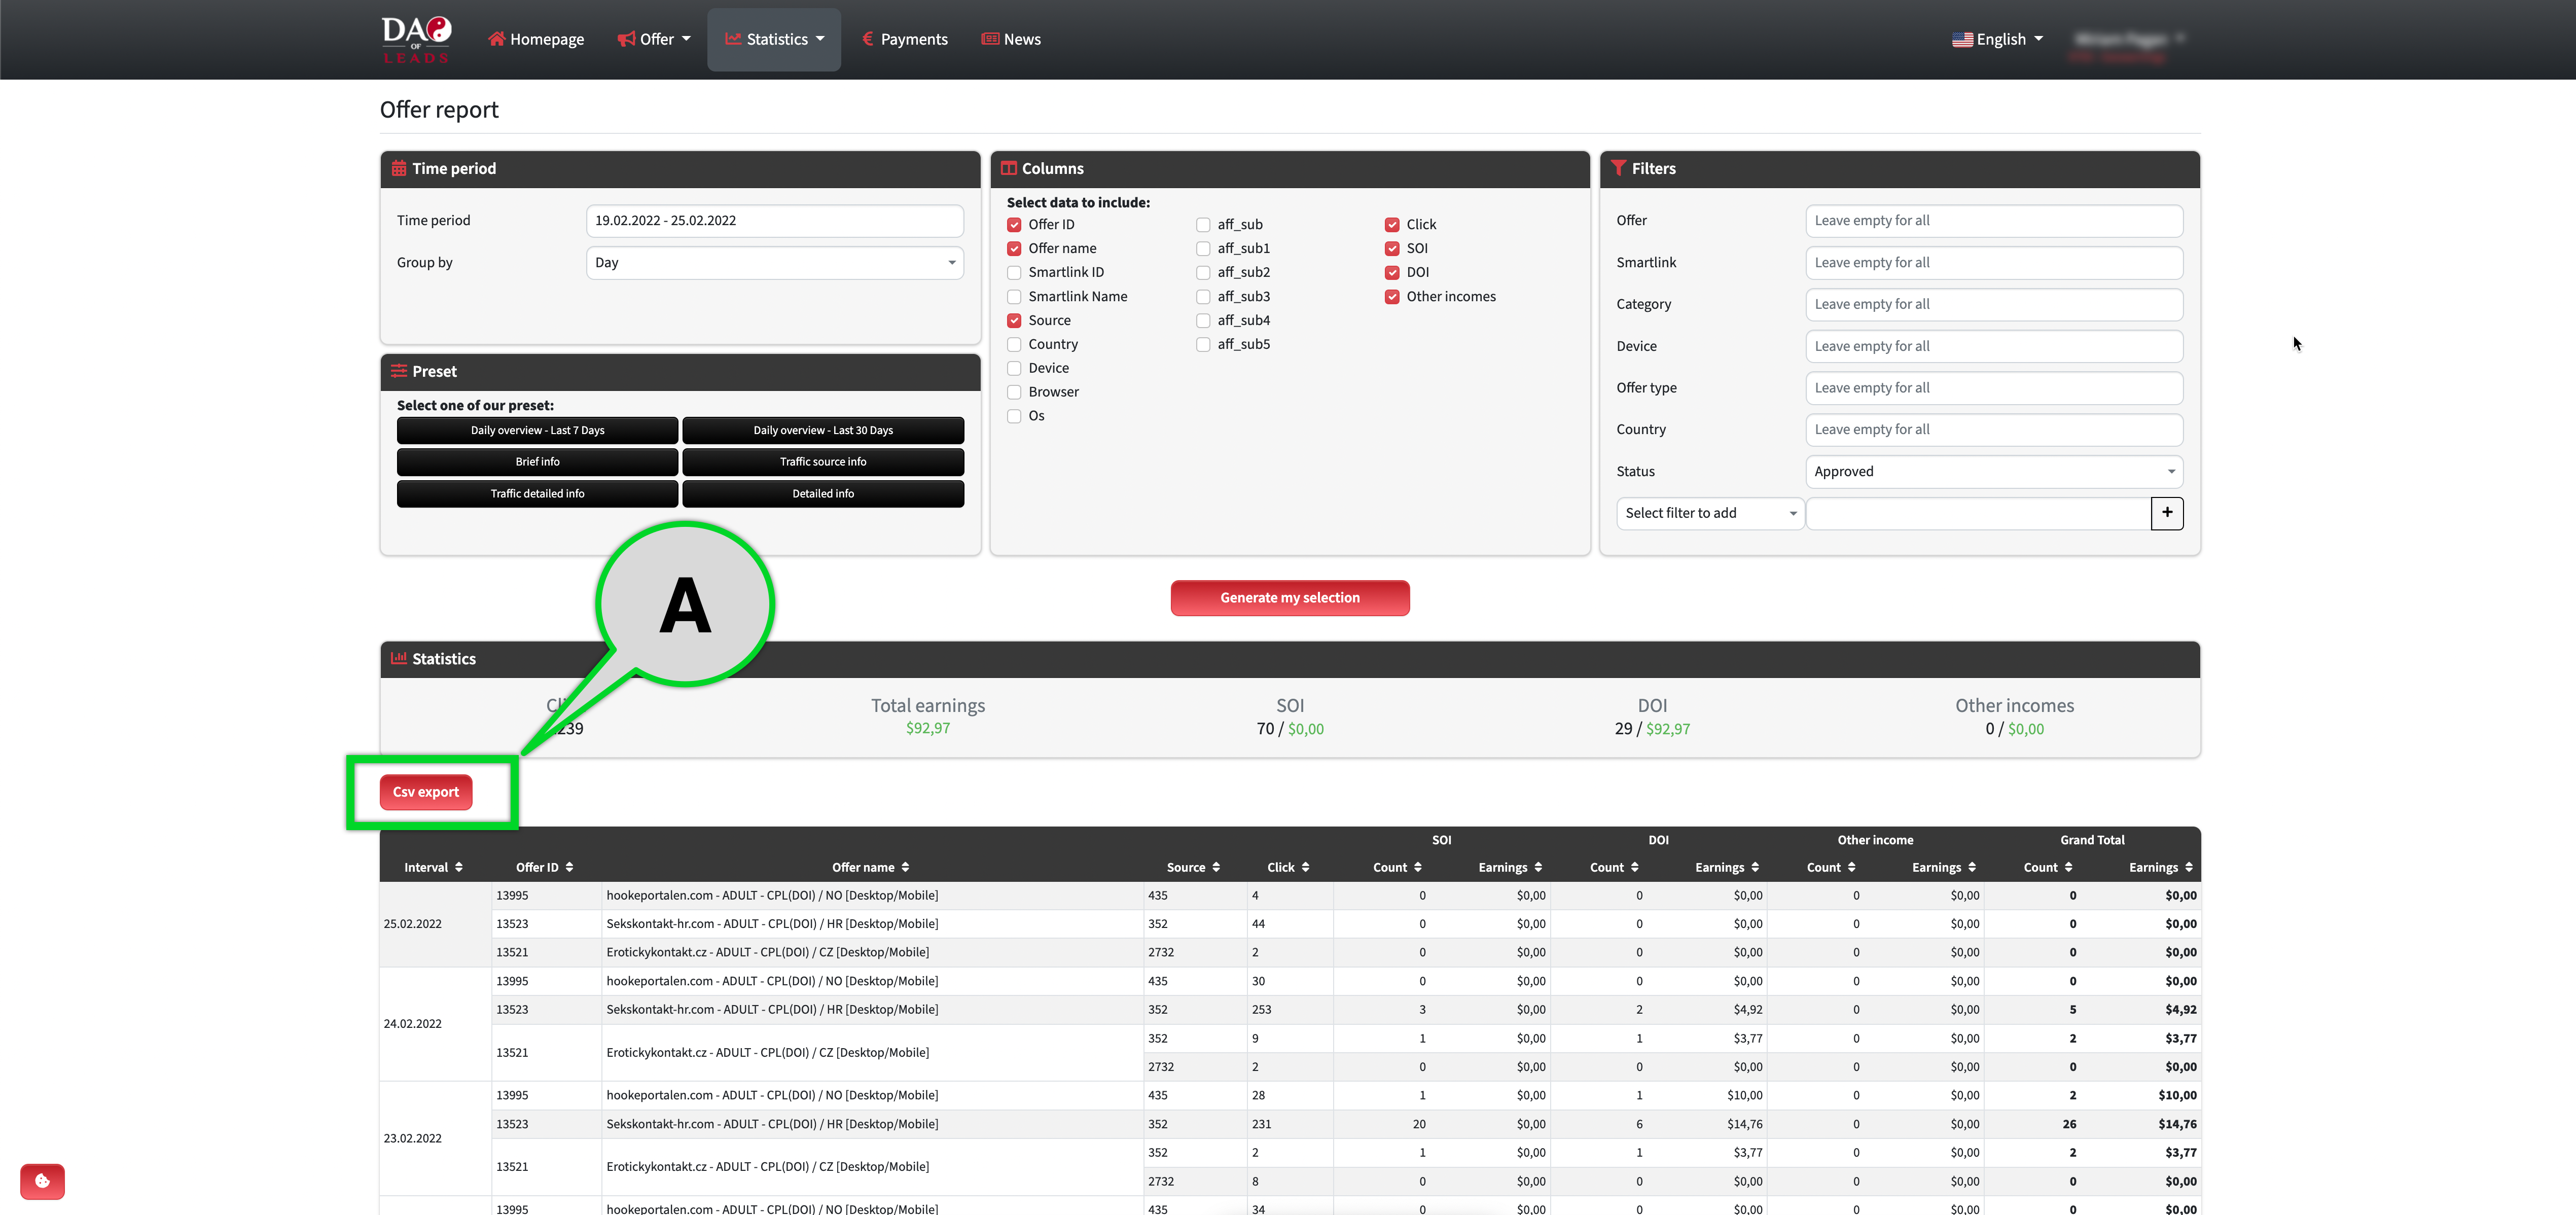
Task: Enable the Country column checkbox
Action: [x=1014, y=344]
